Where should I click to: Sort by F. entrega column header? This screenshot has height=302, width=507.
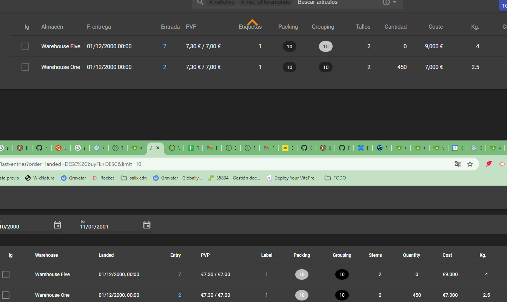[99, 27]
